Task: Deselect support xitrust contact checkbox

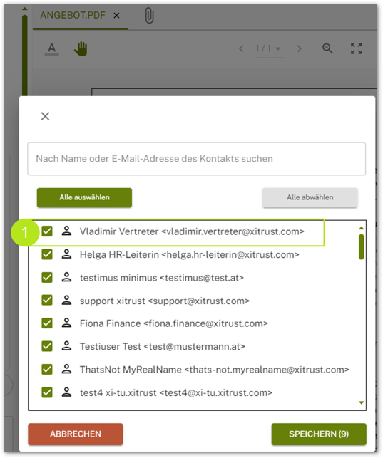Action: coord(47,301)
